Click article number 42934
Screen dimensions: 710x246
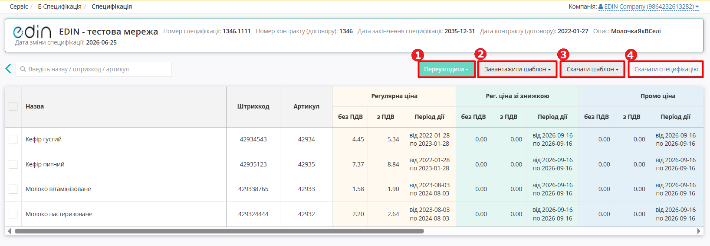point(306,139)
